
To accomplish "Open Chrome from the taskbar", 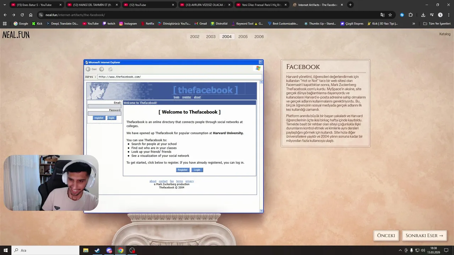I will coord(121,250).
